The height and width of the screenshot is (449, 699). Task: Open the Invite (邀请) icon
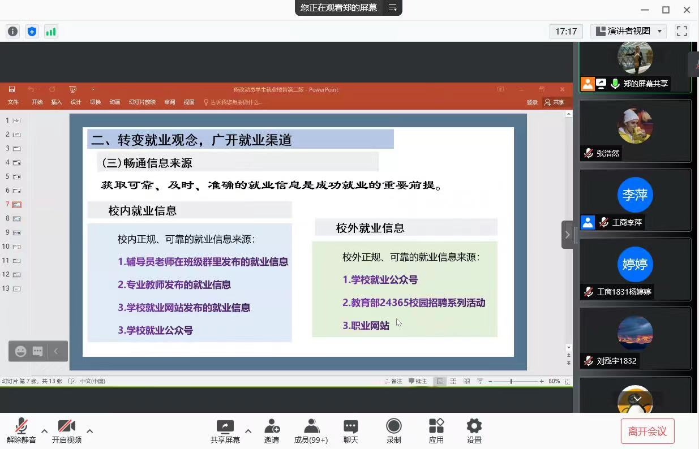point(272,431)
